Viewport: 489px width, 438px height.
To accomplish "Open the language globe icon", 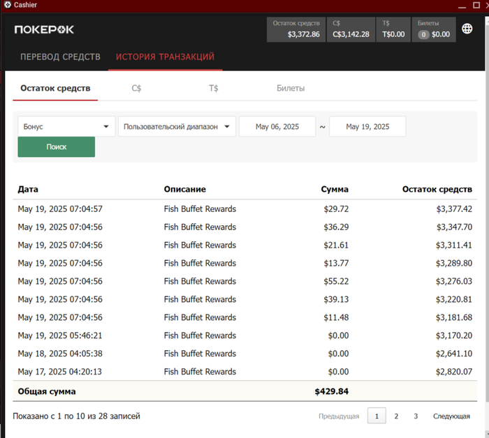I will (x=467, y=29).
